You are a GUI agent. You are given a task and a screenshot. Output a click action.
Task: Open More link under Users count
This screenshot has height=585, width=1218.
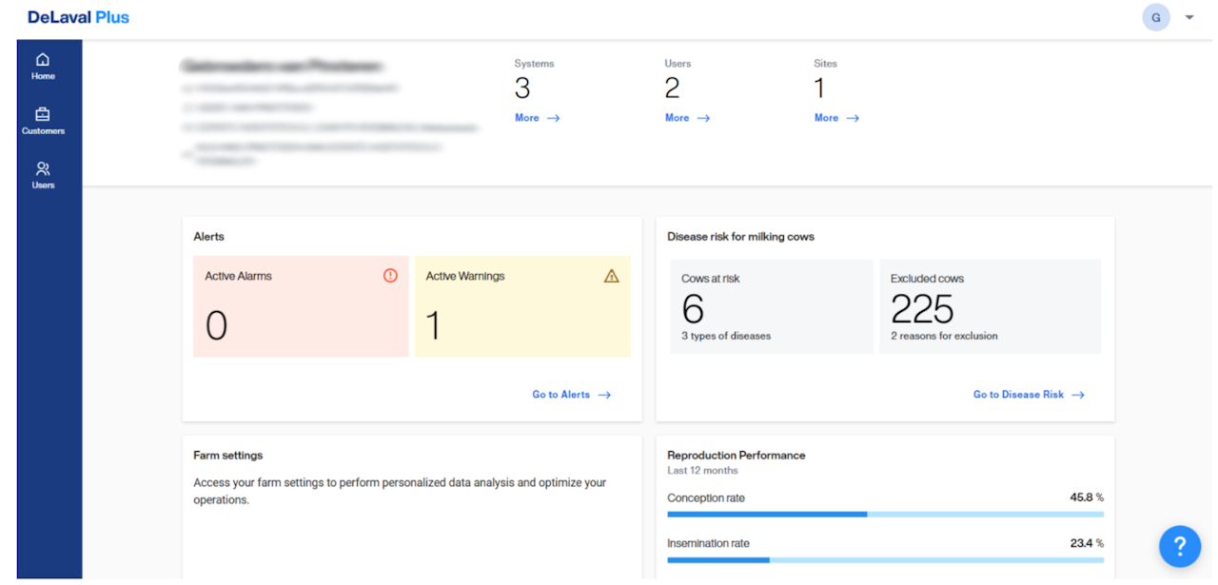(x=687, y=118)
